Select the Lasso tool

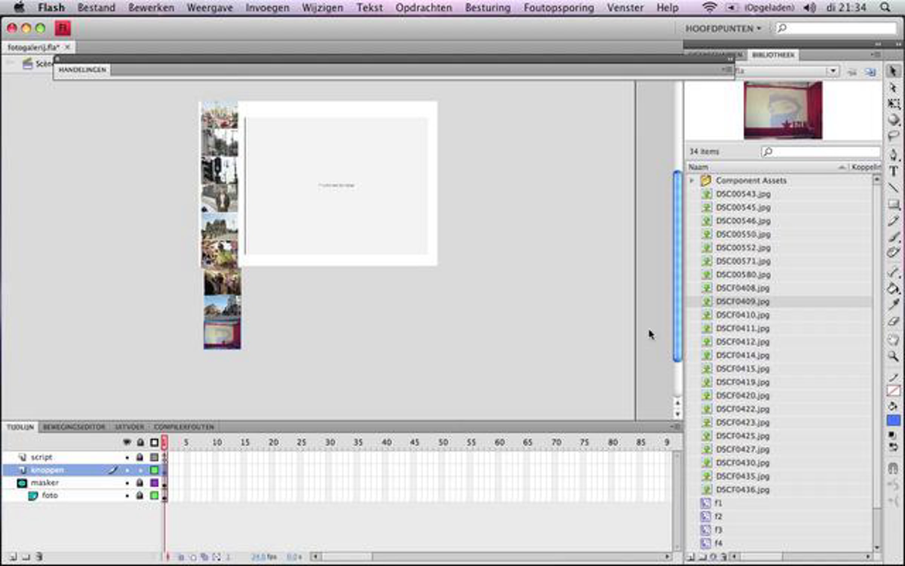coord(893,136)
